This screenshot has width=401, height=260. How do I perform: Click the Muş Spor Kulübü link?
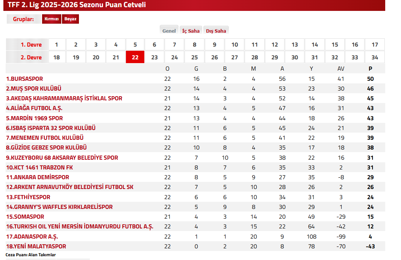(33, 89)
